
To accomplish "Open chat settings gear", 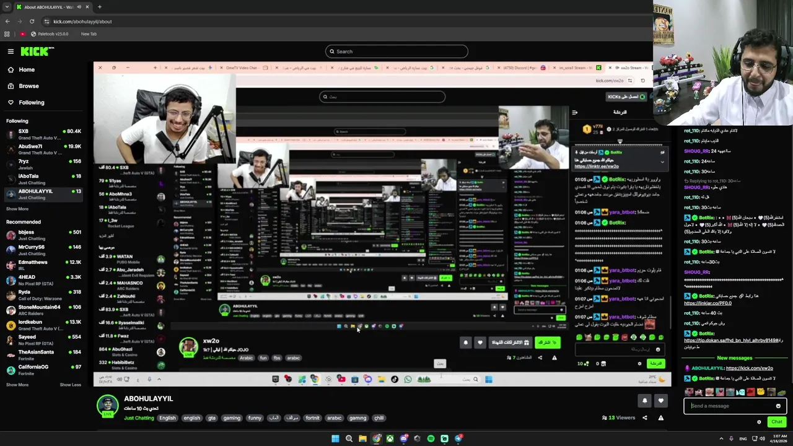I will tap(759, 422).
